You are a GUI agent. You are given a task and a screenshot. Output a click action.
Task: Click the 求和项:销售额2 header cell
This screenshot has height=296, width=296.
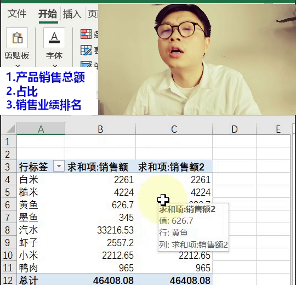click(174, 167)
